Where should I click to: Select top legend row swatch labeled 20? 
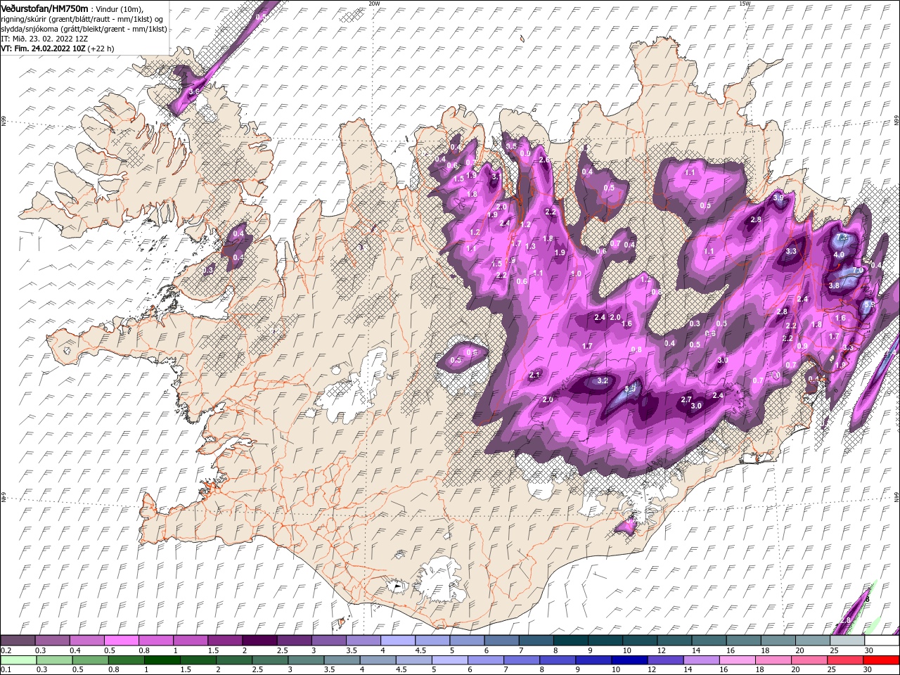pos(814,641)
